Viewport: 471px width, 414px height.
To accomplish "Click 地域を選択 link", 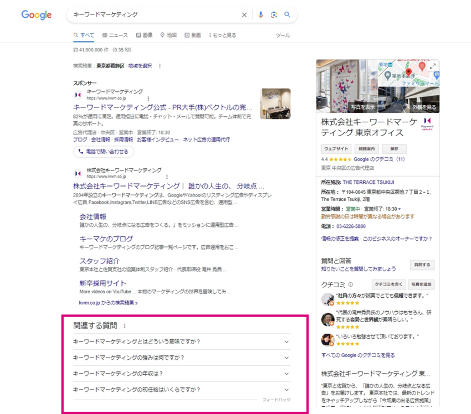I will tap(140, 66).
